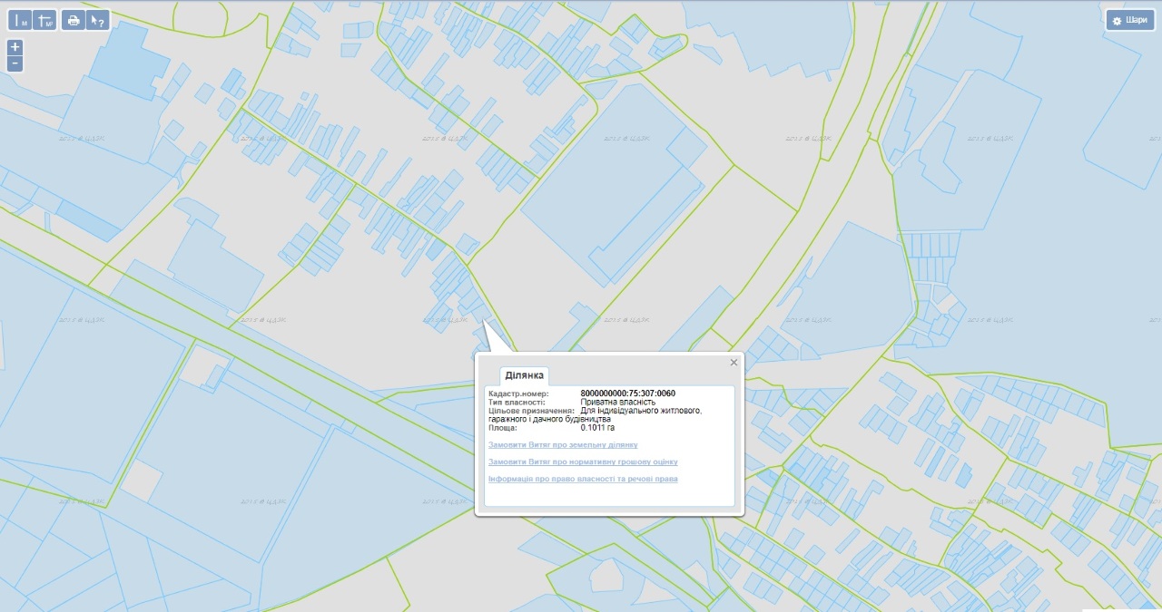Close the parcel info popup

tap(734, 363)
